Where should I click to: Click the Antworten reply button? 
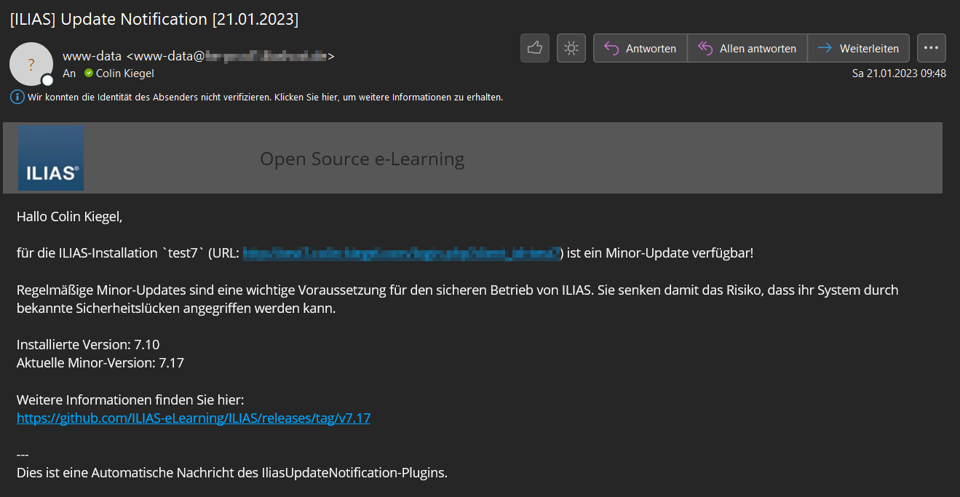coord(640,49)
